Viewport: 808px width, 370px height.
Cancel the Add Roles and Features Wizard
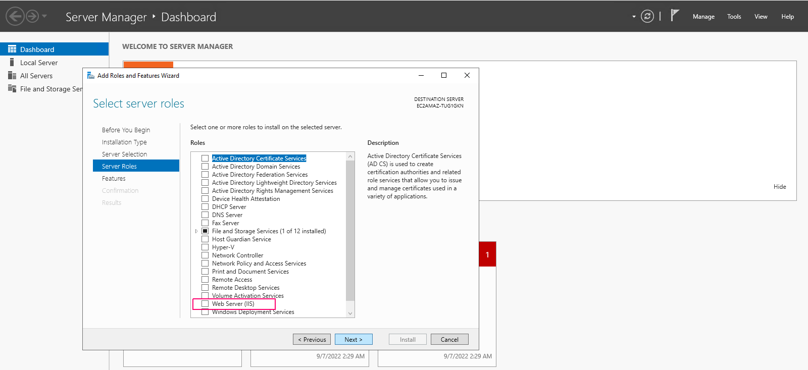click(x=449, y=340)
